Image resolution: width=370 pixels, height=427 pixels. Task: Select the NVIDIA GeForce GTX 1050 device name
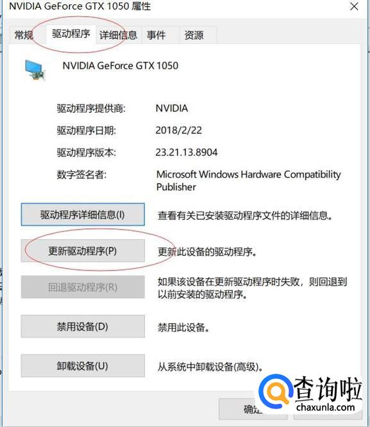tap(121, 65)
